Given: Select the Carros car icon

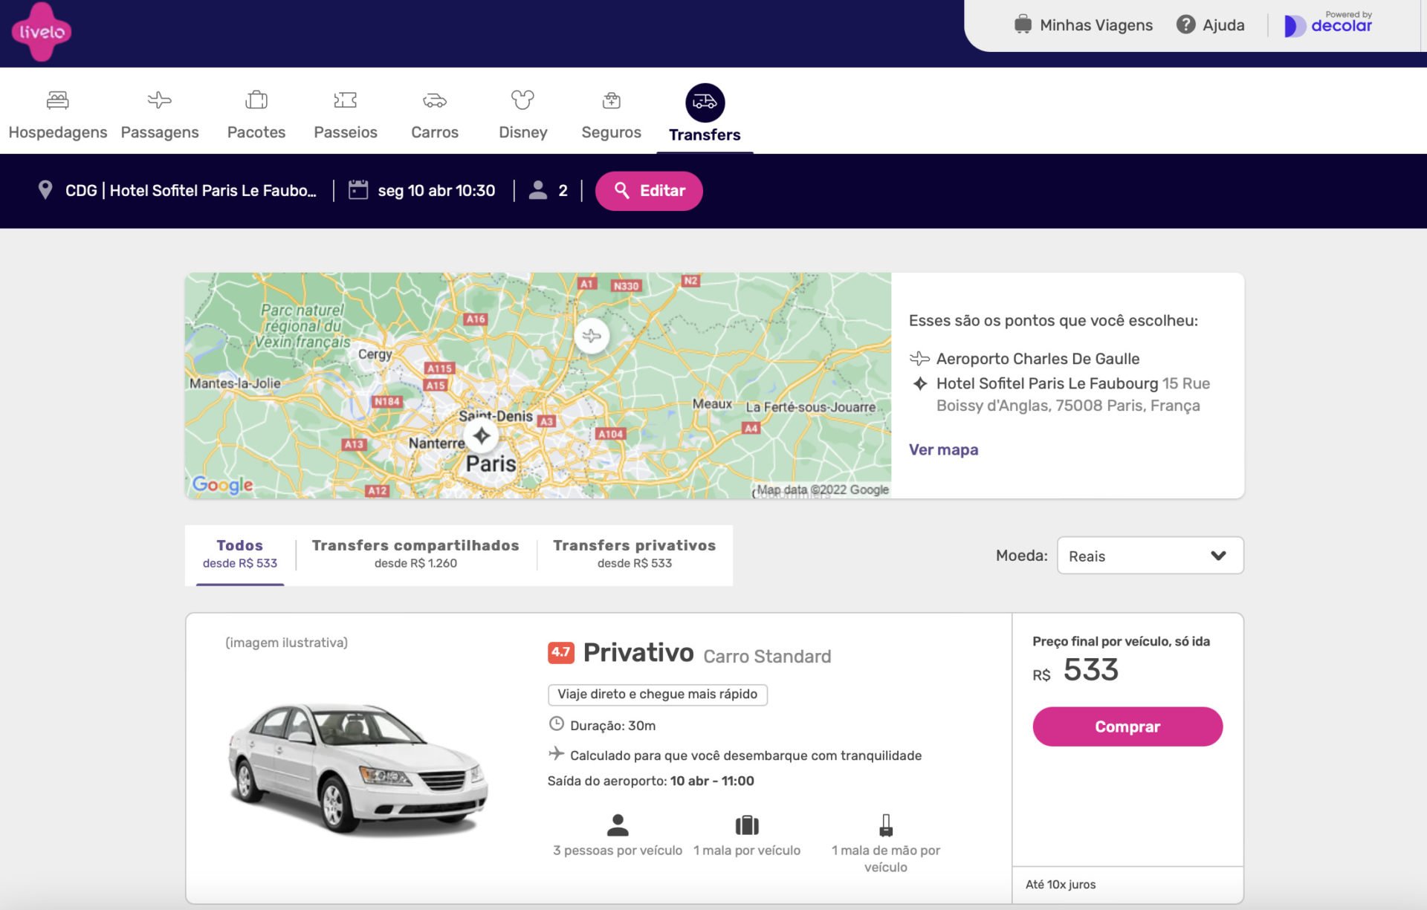Looking at the screenshot, I should [x=435, y=100].
